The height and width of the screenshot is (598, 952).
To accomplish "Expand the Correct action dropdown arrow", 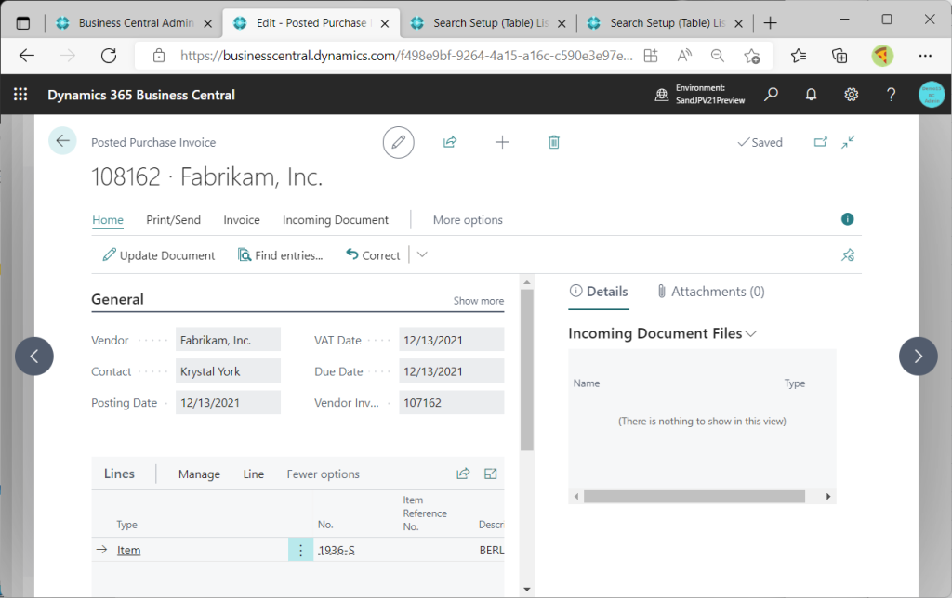I will tap(423, 254).
